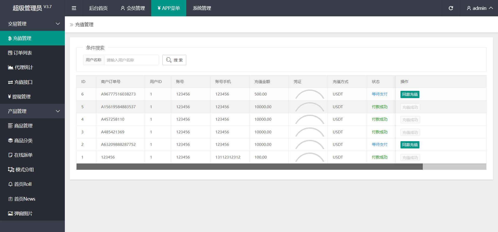Open 提现管理 in the sidebar
The image size is (498, 232).
(x=21, y=97)
